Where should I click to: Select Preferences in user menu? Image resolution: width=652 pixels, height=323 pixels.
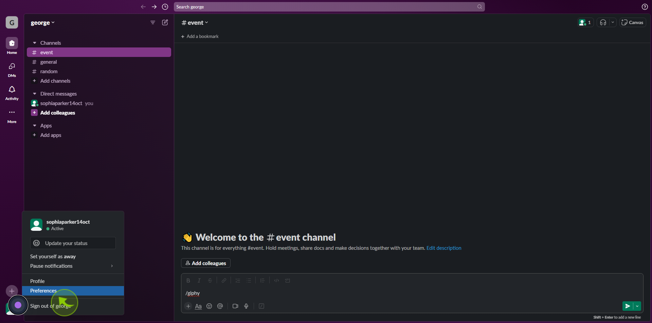(73, 291)
